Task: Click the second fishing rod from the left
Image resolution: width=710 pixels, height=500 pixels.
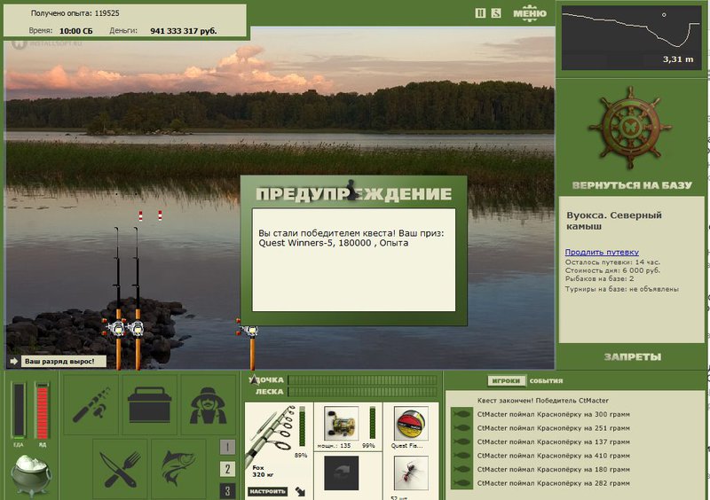Action: pos(137,299)
